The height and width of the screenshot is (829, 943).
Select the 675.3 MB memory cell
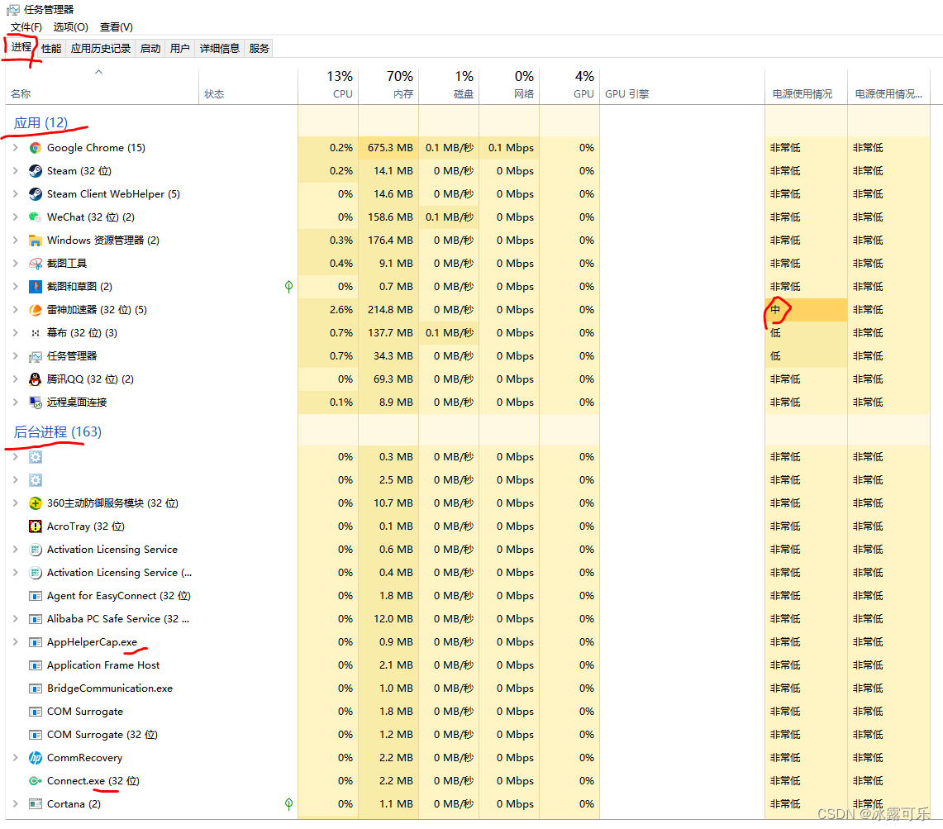click(x=390, y=148)
